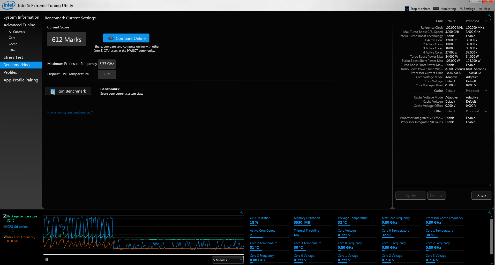This screenshot has width=495, height=265.
Task: Open Settings in the top bar
Action: [467, 9]
